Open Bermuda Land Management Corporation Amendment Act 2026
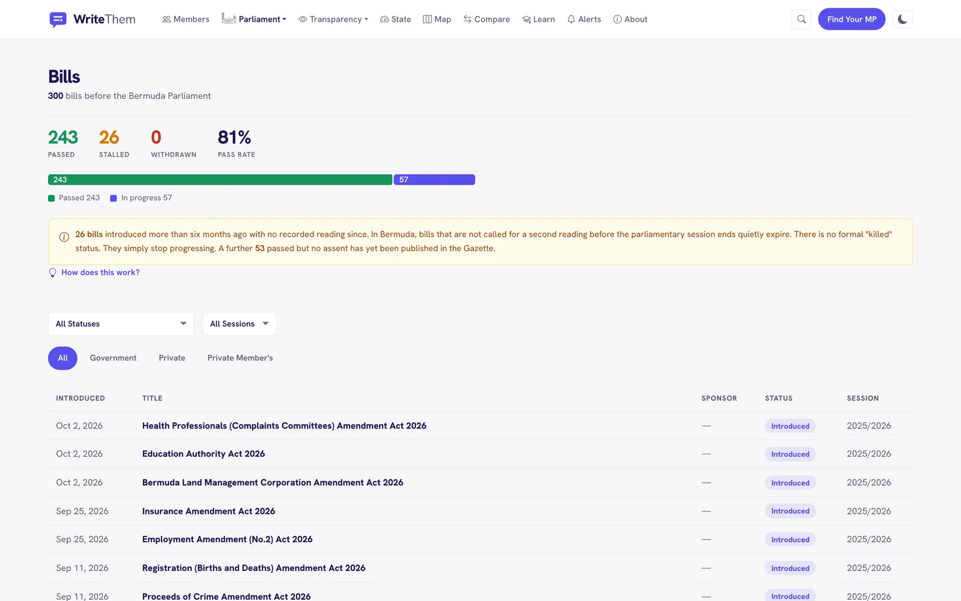 pyautogui.click(x=273, y=483)
